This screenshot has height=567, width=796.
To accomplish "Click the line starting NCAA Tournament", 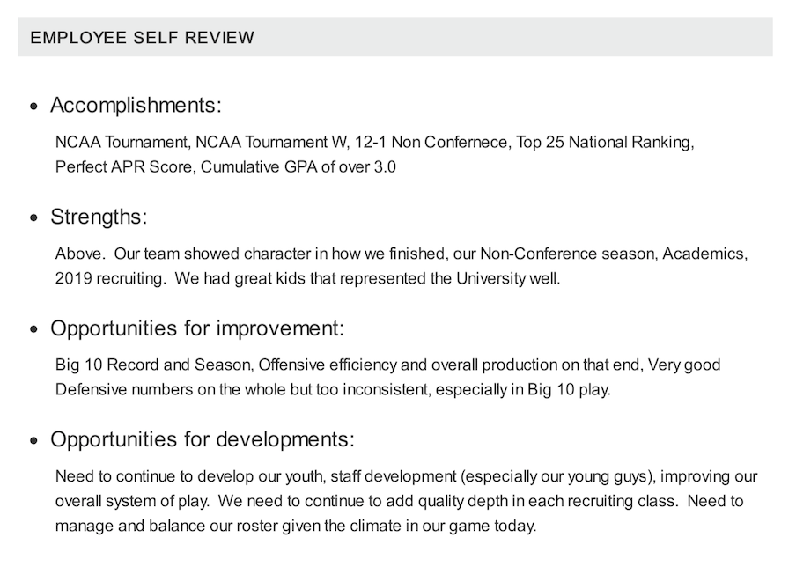I will (374, 142).
